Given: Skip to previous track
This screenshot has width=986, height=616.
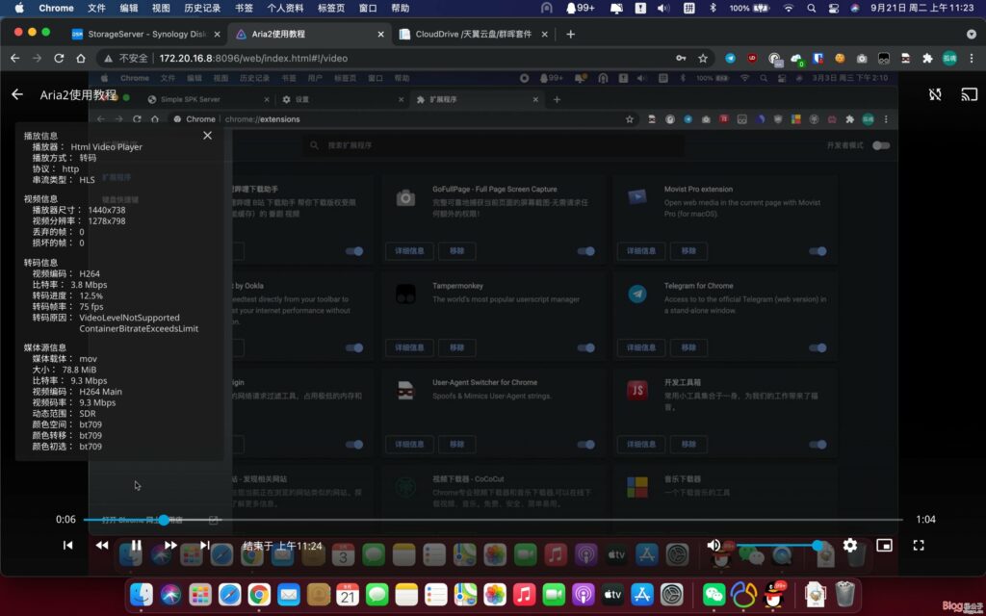Looking at the screenshot, I should (68, 545).
